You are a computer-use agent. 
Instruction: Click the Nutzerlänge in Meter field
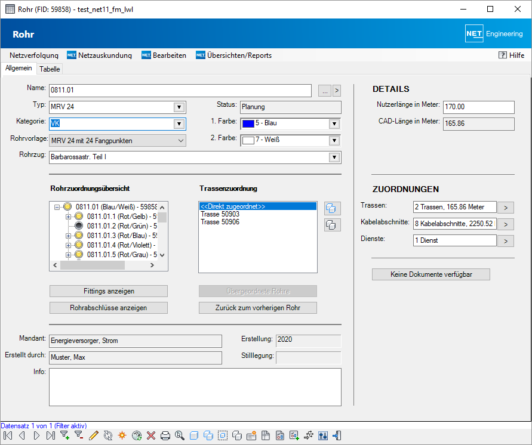point(478,107)
